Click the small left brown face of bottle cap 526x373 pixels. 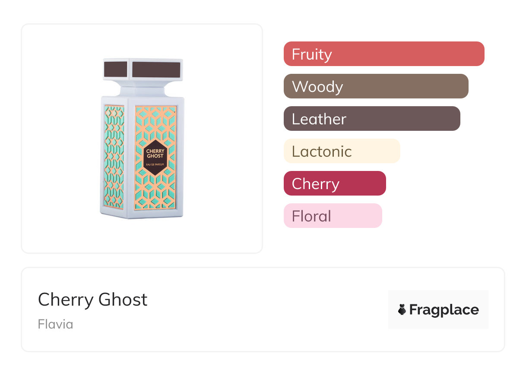click(x=115, y=69)
